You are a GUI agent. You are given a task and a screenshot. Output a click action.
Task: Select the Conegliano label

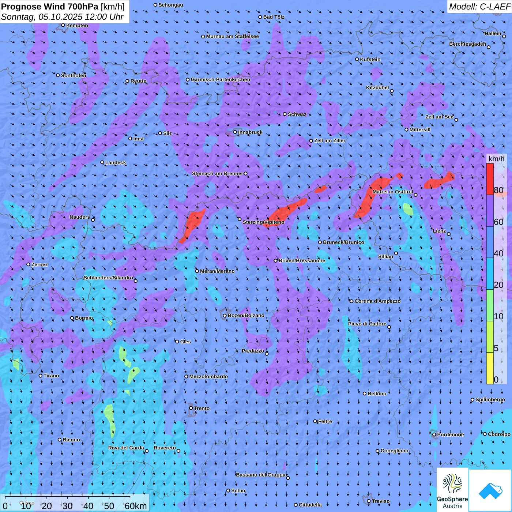(395, 451)
